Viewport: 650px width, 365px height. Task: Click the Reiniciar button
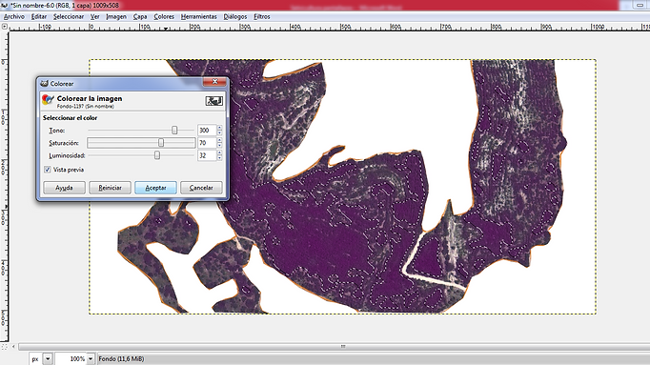[110, 188]
